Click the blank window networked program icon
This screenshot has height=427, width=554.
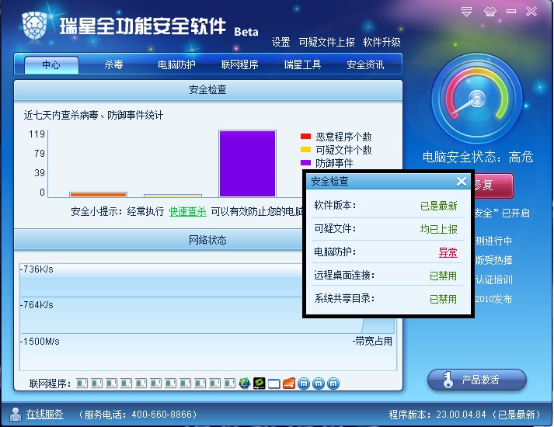click(274, 384)
